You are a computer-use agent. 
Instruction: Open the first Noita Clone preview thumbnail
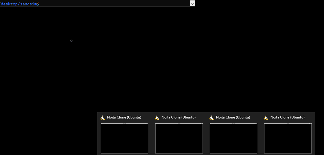[124, 138]
